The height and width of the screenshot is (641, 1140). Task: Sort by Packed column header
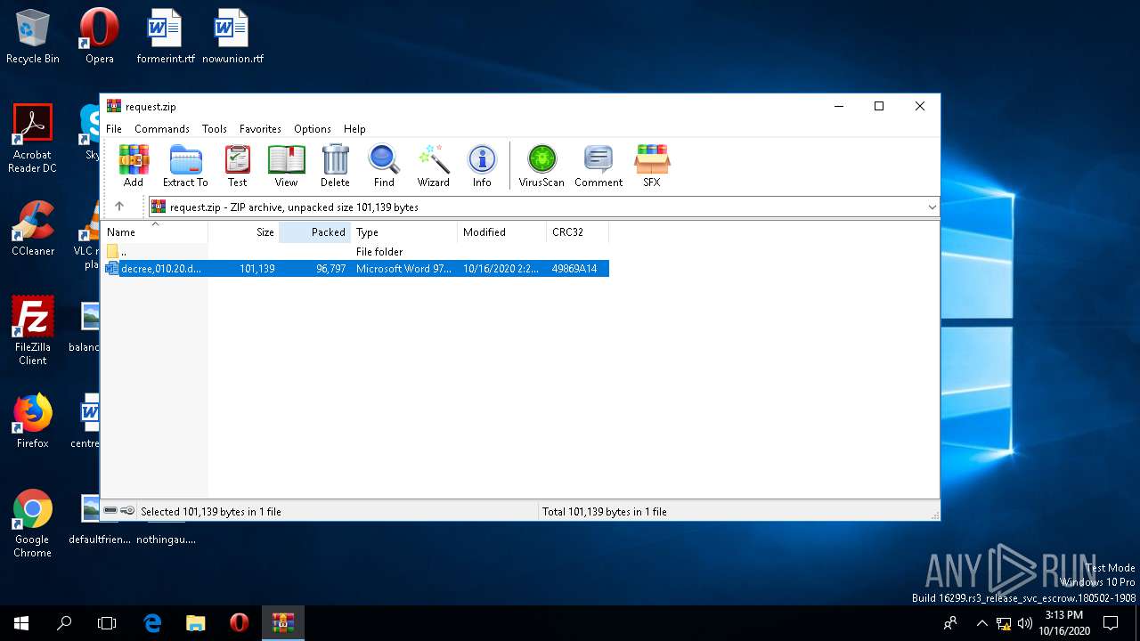coord(314,231)
